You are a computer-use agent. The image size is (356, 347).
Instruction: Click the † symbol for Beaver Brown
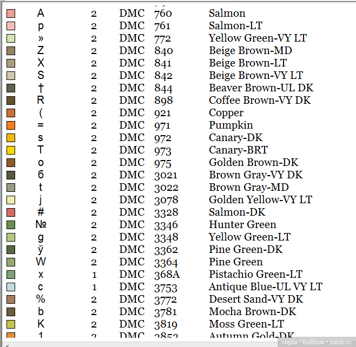41,88
